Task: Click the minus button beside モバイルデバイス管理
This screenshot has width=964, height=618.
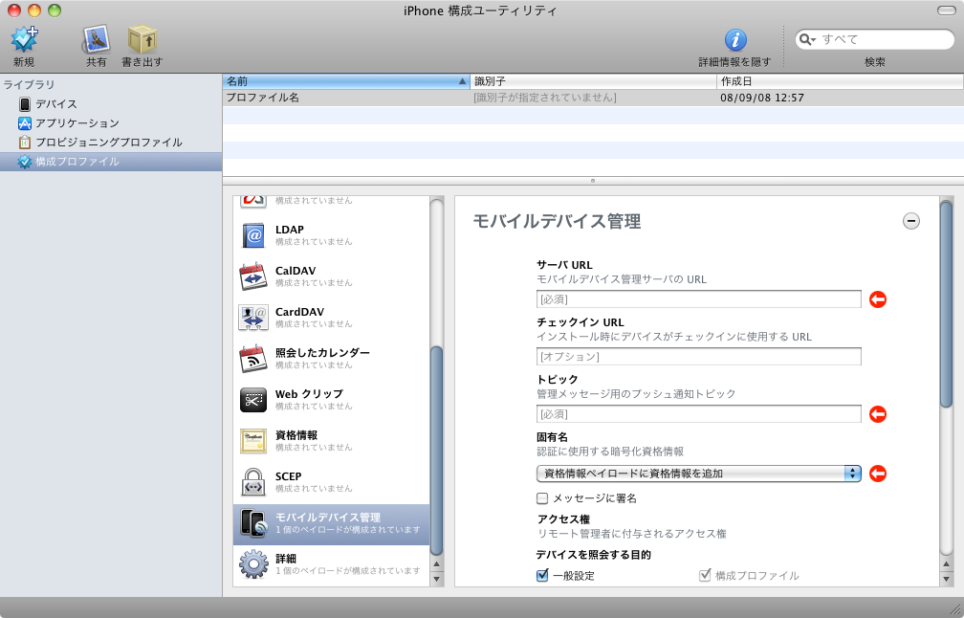Action: pyautogui.click(x=911, y=221)
